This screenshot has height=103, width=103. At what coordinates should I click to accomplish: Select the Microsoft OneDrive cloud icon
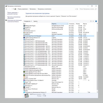pyautogui.click(x=24, y=39)
